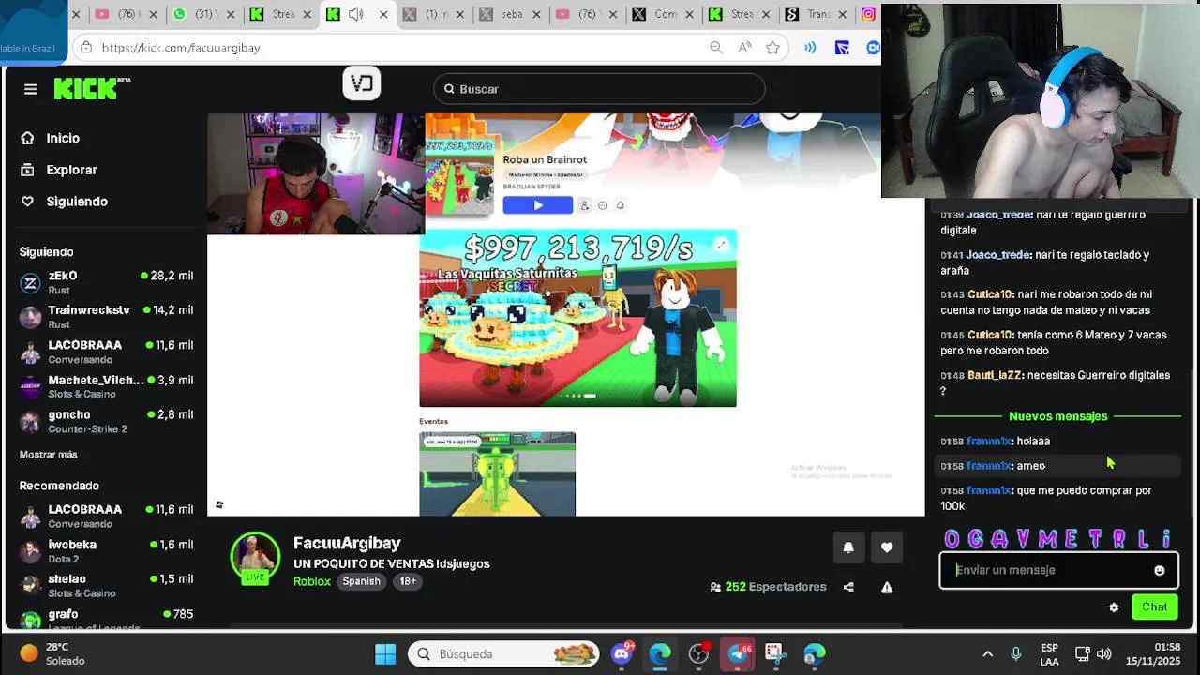Open zEkO channel in following list
1200x675 pixels.
106,282
